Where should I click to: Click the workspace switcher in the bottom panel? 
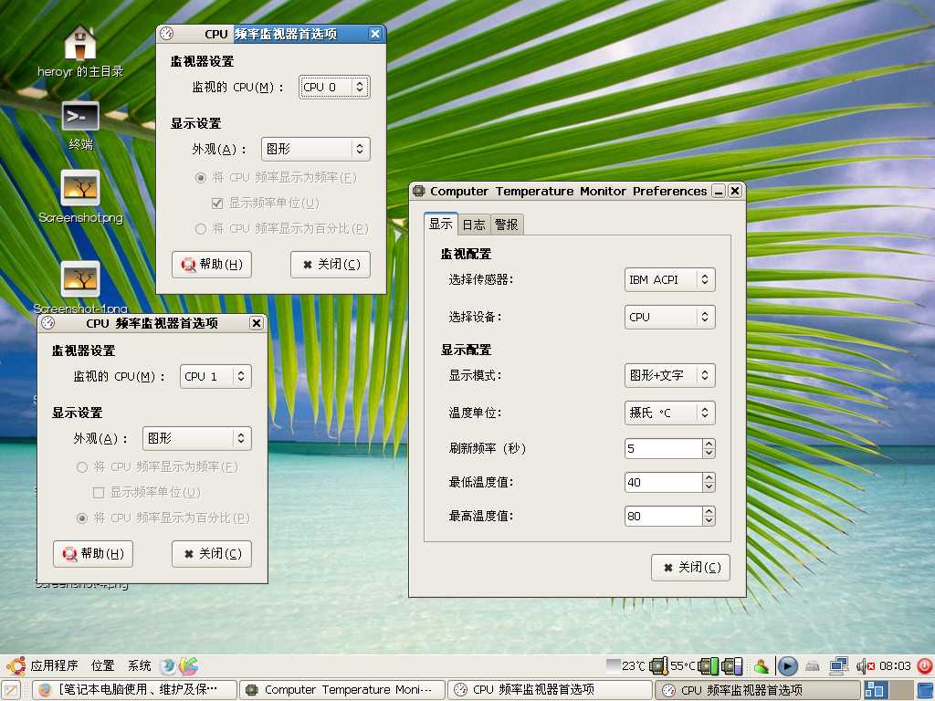[x=887, y=690]
